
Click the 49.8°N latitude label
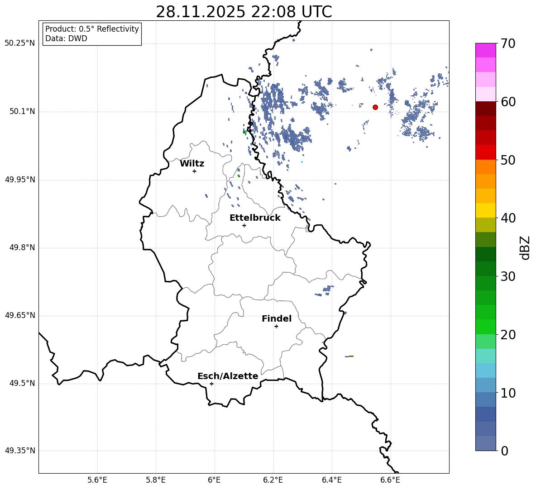pyautogui.click(x=22, y=247)
